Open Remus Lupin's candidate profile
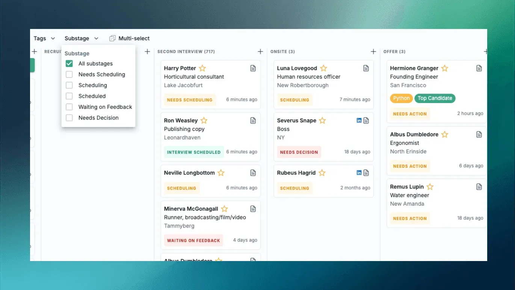 tap(407, 187)
